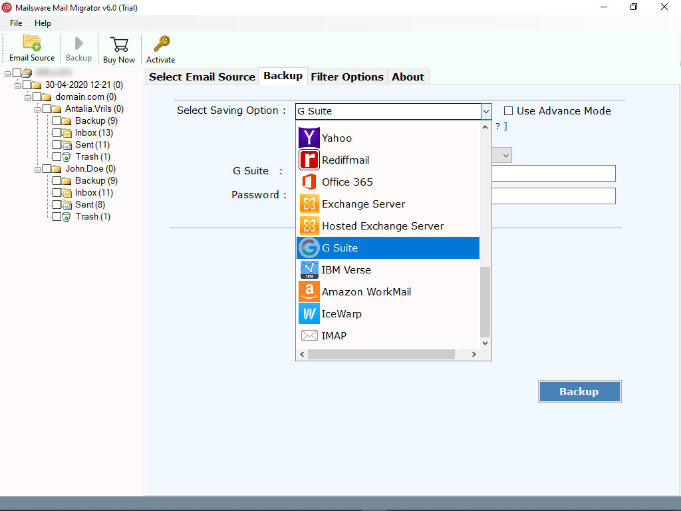The width and height of the screenshot is (681, 511).
Task: Click the list scroll up arrow
Action: 485,127
